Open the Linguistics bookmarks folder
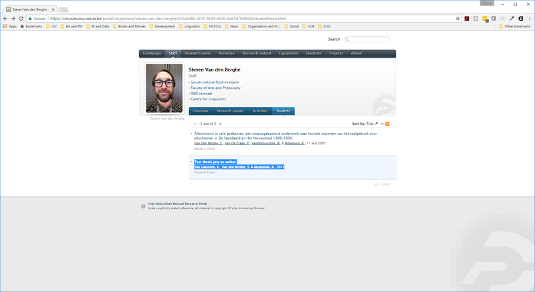 coord(189,26)
